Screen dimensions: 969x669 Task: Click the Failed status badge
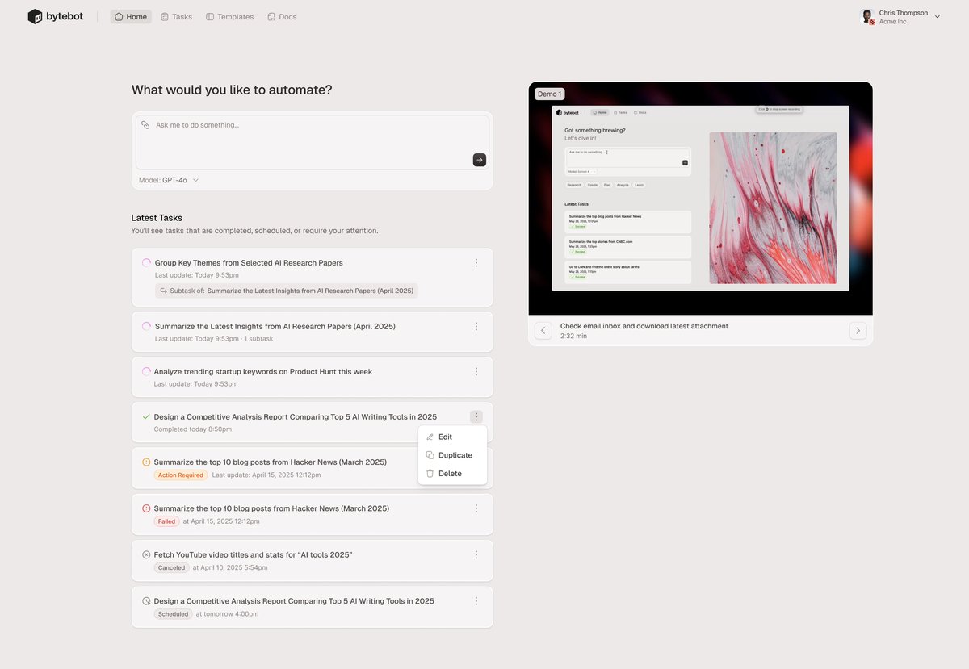167,521
